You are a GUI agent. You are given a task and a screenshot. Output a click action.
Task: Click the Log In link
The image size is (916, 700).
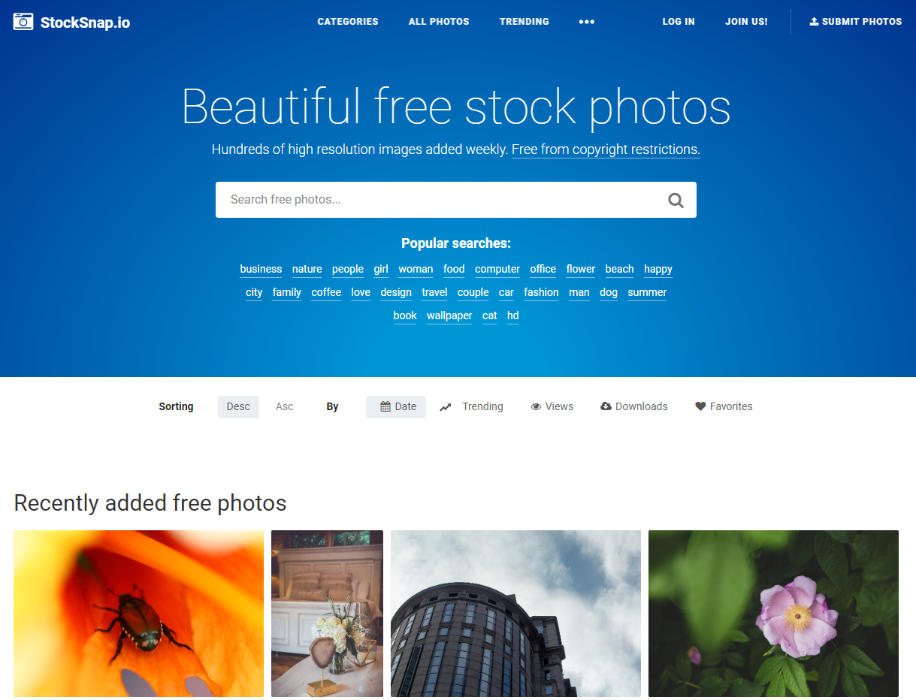coord(679,22)
